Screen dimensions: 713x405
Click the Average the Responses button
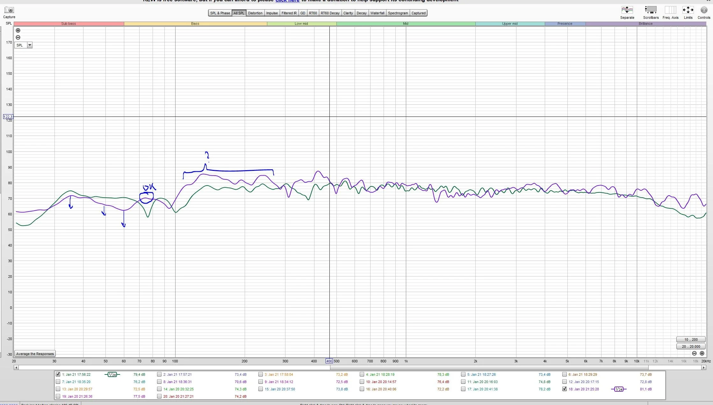pyautogui.click(x=35, y=354)
